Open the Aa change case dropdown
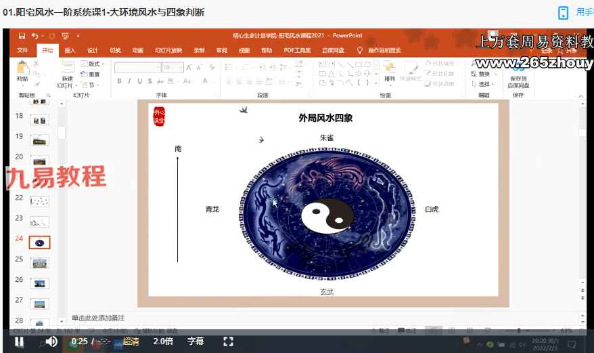The image size is (594, 353). coord(187,81)
